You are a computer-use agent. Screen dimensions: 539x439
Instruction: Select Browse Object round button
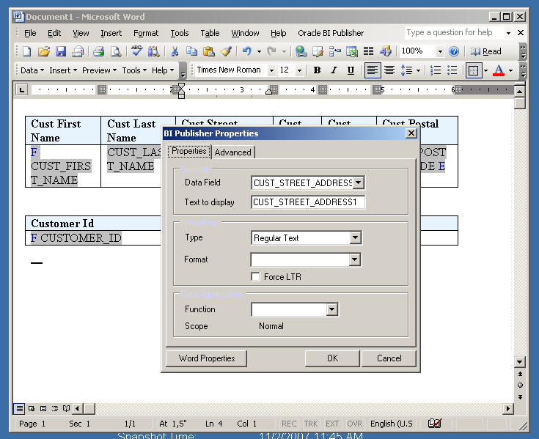[x=520, y=385]
